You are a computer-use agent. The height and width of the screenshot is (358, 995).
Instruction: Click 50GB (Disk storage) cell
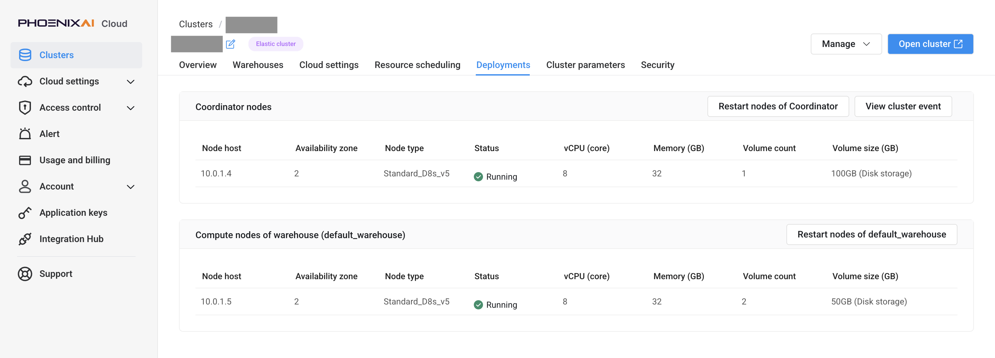869,302
